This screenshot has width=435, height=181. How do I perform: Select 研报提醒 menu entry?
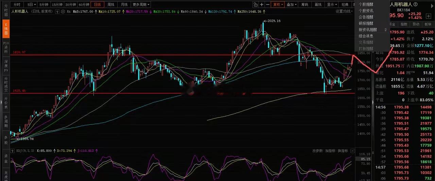366,23
